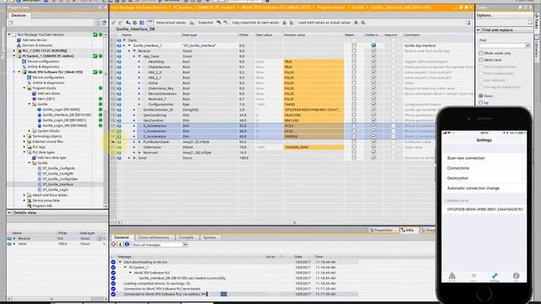The width and height of the screenshot is (541, 304).
Task: Collapse the Program blocks folder
Action: tap(25, 88)
